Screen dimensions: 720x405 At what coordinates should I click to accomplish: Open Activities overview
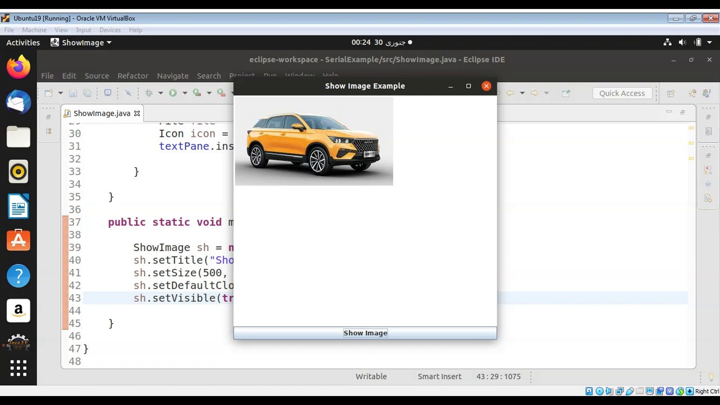[x=23, y=42]
